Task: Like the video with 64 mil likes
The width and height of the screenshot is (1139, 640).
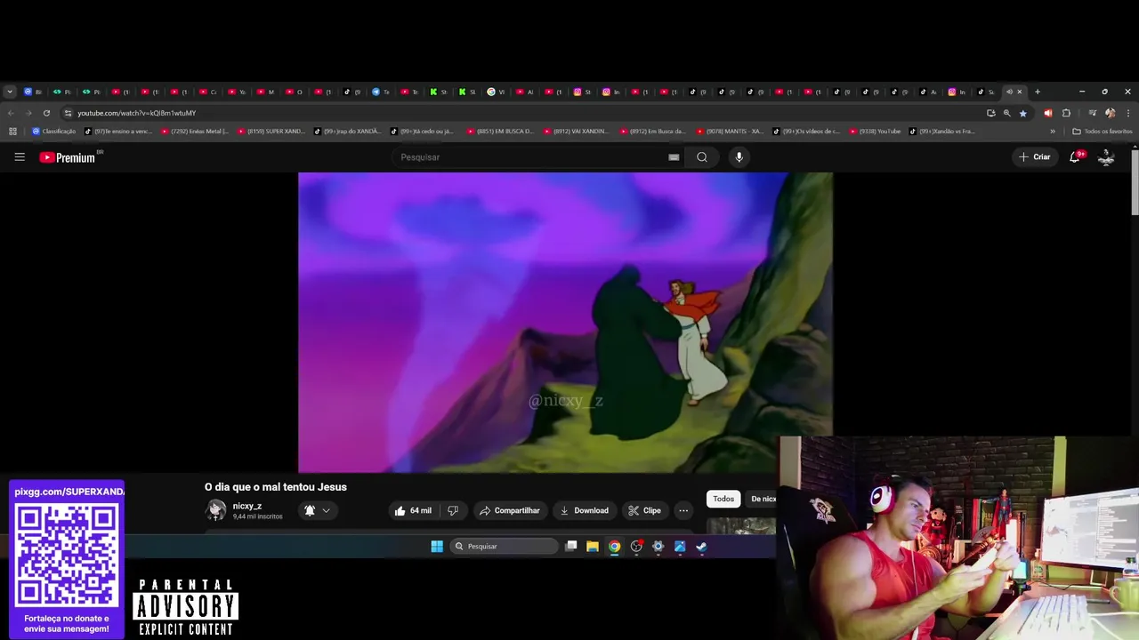Action: point(413,510)
